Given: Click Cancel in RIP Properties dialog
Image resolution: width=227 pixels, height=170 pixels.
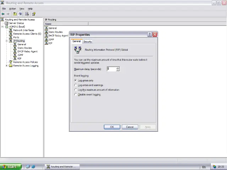Looking at the screenshot, I should 130,127.
